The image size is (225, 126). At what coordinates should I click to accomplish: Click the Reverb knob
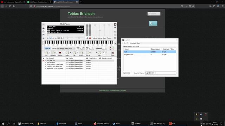pos(81,53)
